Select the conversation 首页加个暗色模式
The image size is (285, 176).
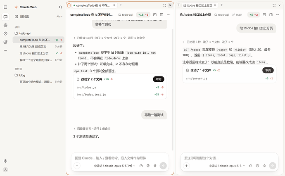point(38,82)
